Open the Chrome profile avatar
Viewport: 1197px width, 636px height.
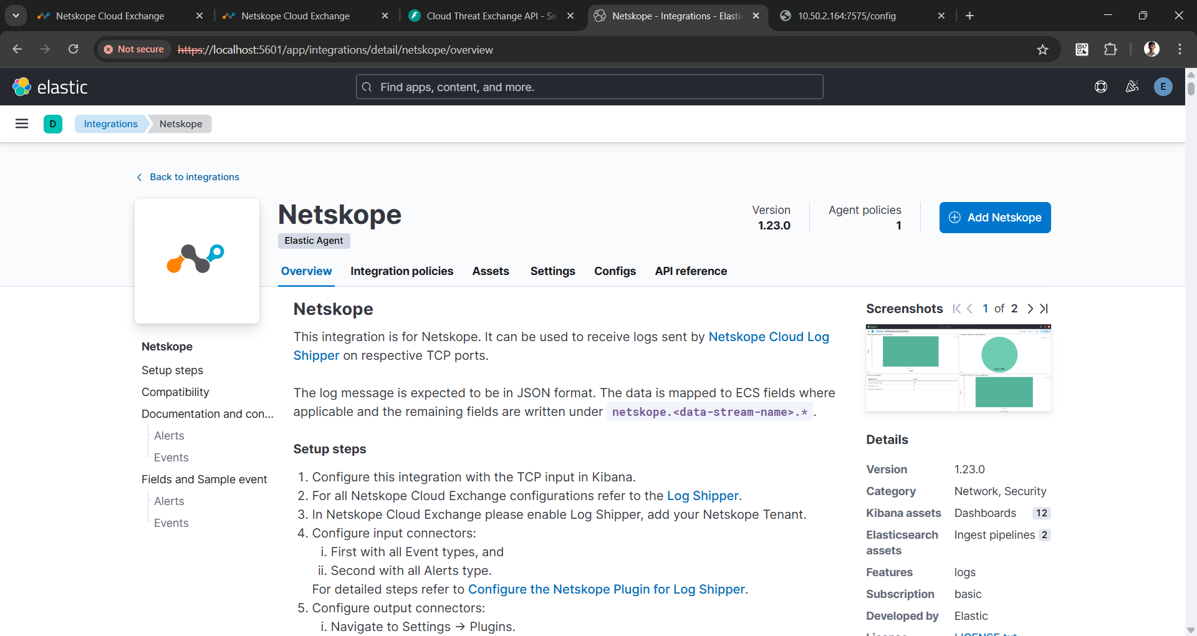[1151, 49]
